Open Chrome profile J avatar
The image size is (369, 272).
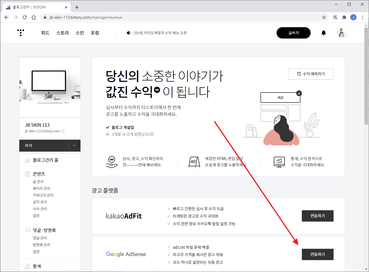(353, 17)
